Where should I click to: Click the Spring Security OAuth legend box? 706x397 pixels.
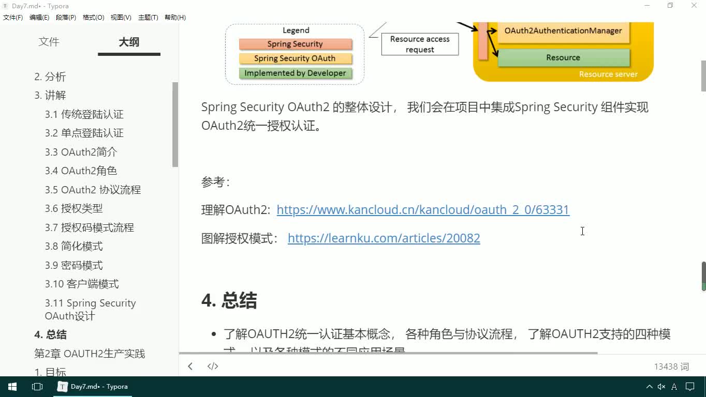[x=295, y=58]
